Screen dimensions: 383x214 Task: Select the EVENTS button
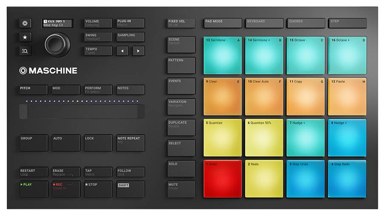pos(181,86)
